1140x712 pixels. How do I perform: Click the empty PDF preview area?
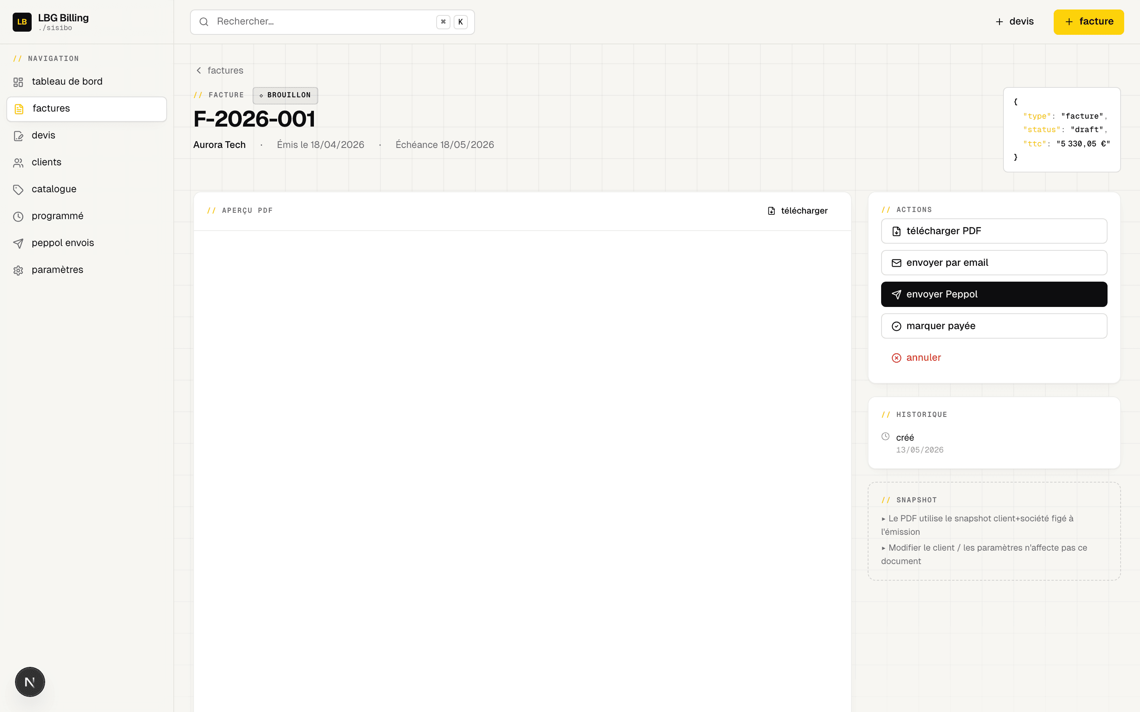[x=522, y=471]
